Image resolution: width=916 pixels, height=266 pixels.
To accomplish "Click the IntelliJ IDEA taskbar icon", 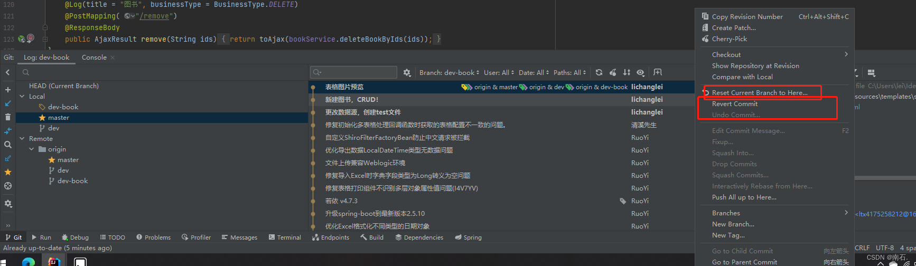I will (54, 262).
